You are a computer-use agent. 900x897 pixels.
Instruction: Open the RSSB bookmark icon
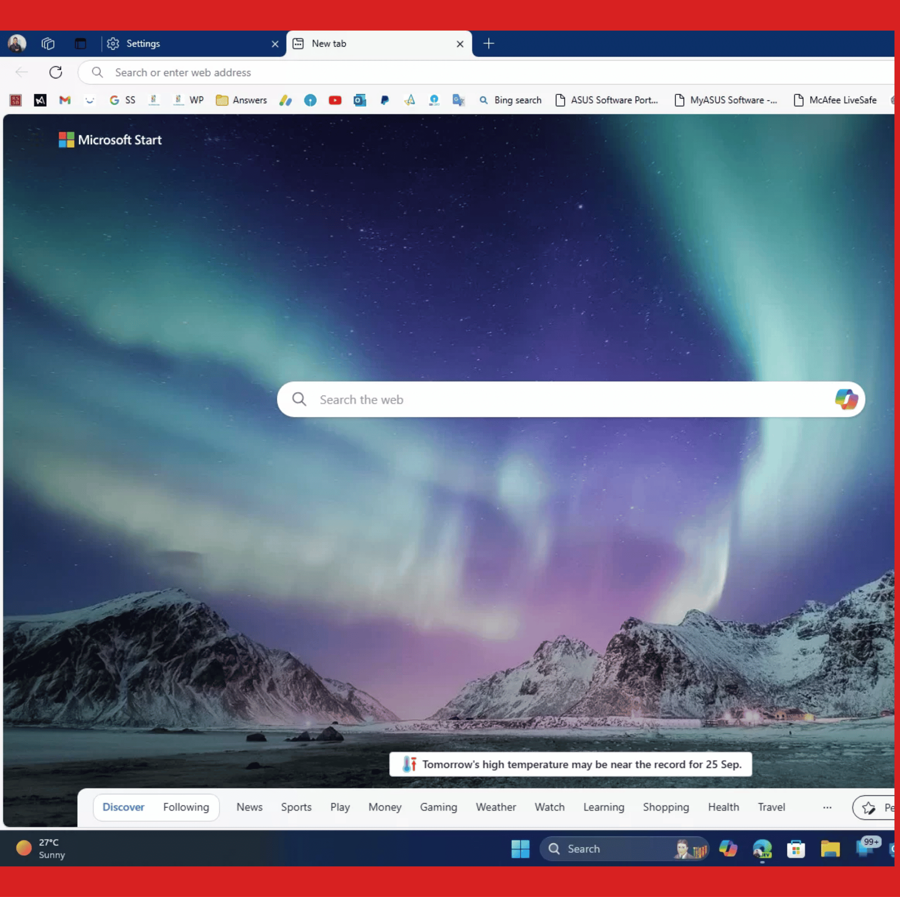pyautogui.click(x=16, y=100)
